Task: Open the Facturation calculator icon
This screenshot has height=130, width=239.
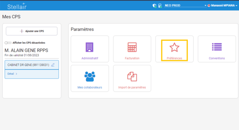Action: [x=132, y=47]
